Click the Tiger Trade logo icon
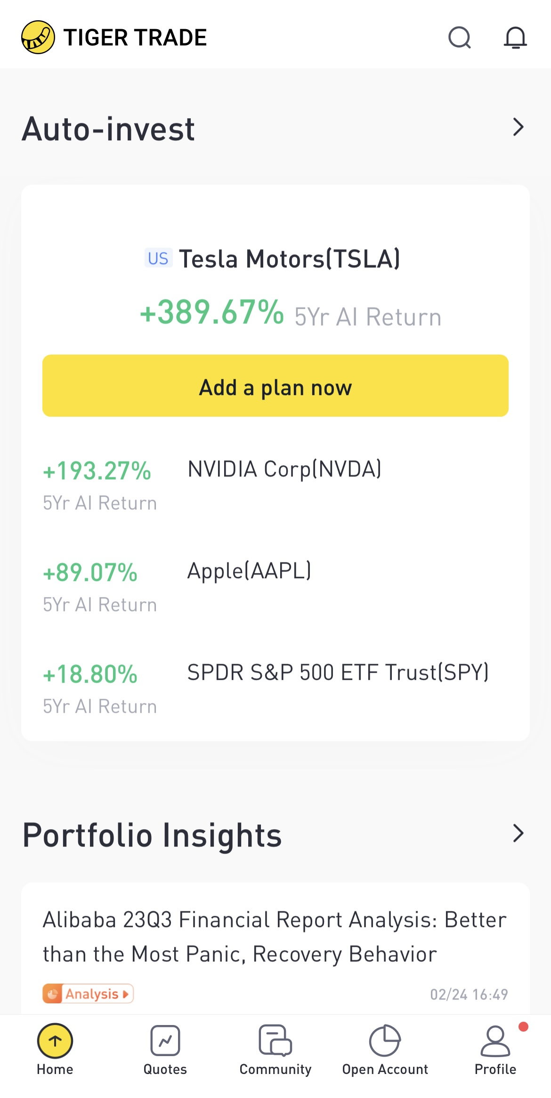The height and width of the screenshot is (1098, 551). (38, 37)
